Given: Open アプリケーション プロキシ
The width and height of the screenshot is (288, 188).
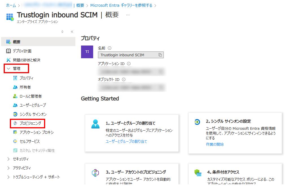Looking at the screenshot, I should pyautogui.click(x=37, y=132).
